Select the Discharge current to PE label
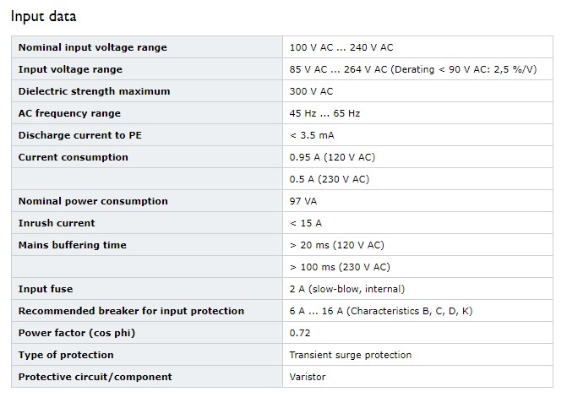 (x=80, y=135)
